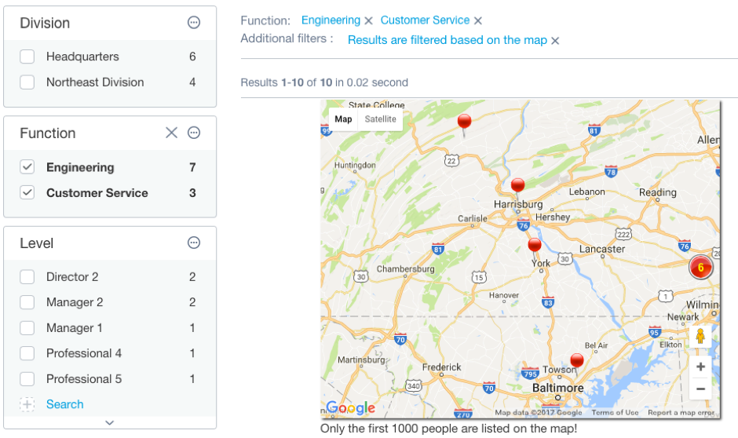The height and width of the screenshot is (438, 738).
Task: Clear the Function facet with X icon
Action: point(171,133)
